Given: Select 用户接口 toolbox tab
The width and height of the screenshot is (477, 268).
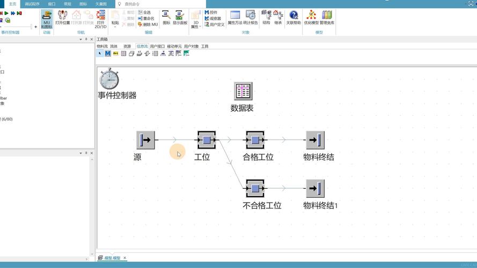Looking at the screenshot, I should click(x=157, y=46).
